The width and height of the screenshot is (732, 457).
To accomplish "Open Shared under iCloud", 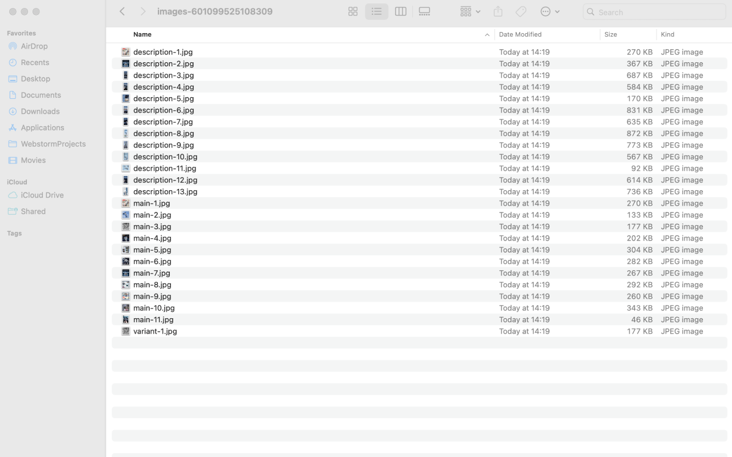I will tap(33, 211).
